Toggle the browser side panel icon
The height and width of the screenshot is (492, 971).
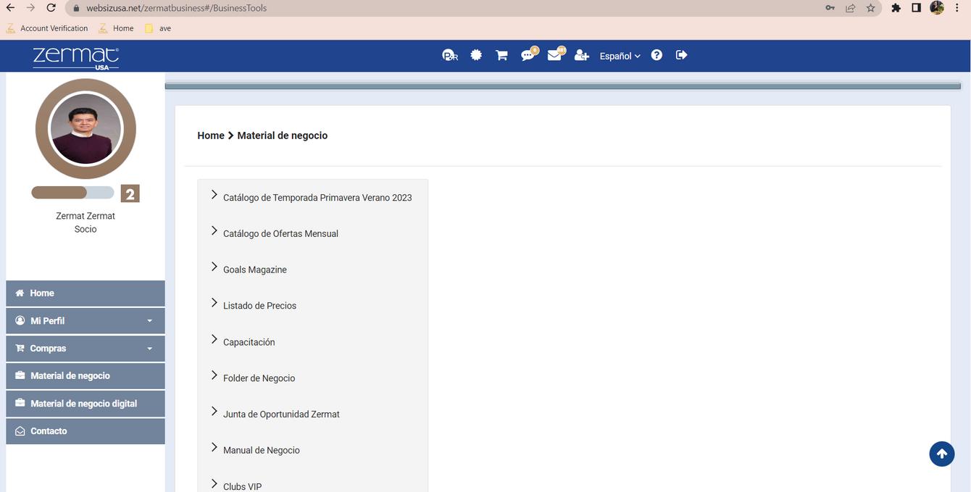tap(916, 8)
